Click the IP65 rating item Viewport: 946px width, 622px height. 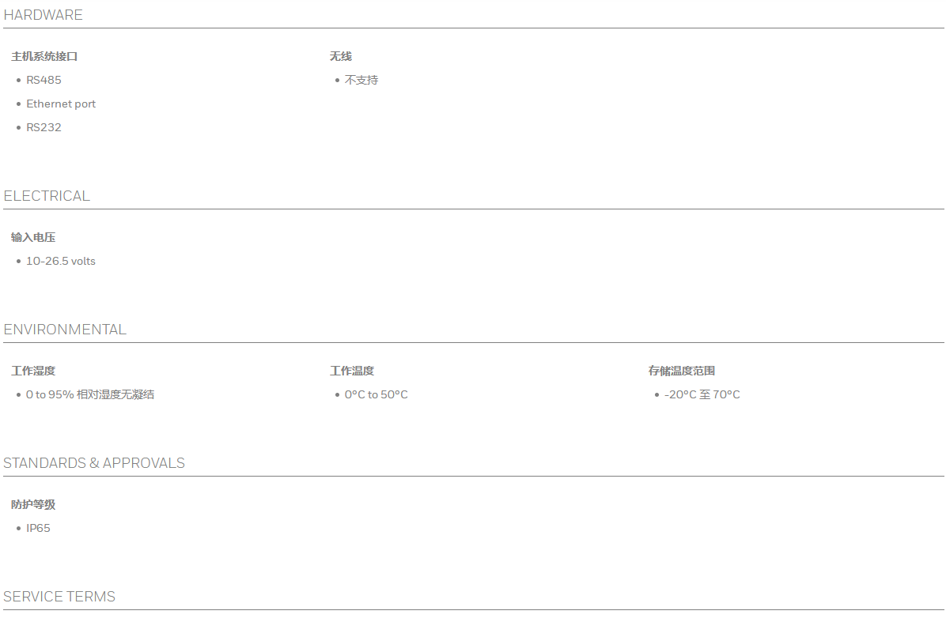tap(38, 529)
